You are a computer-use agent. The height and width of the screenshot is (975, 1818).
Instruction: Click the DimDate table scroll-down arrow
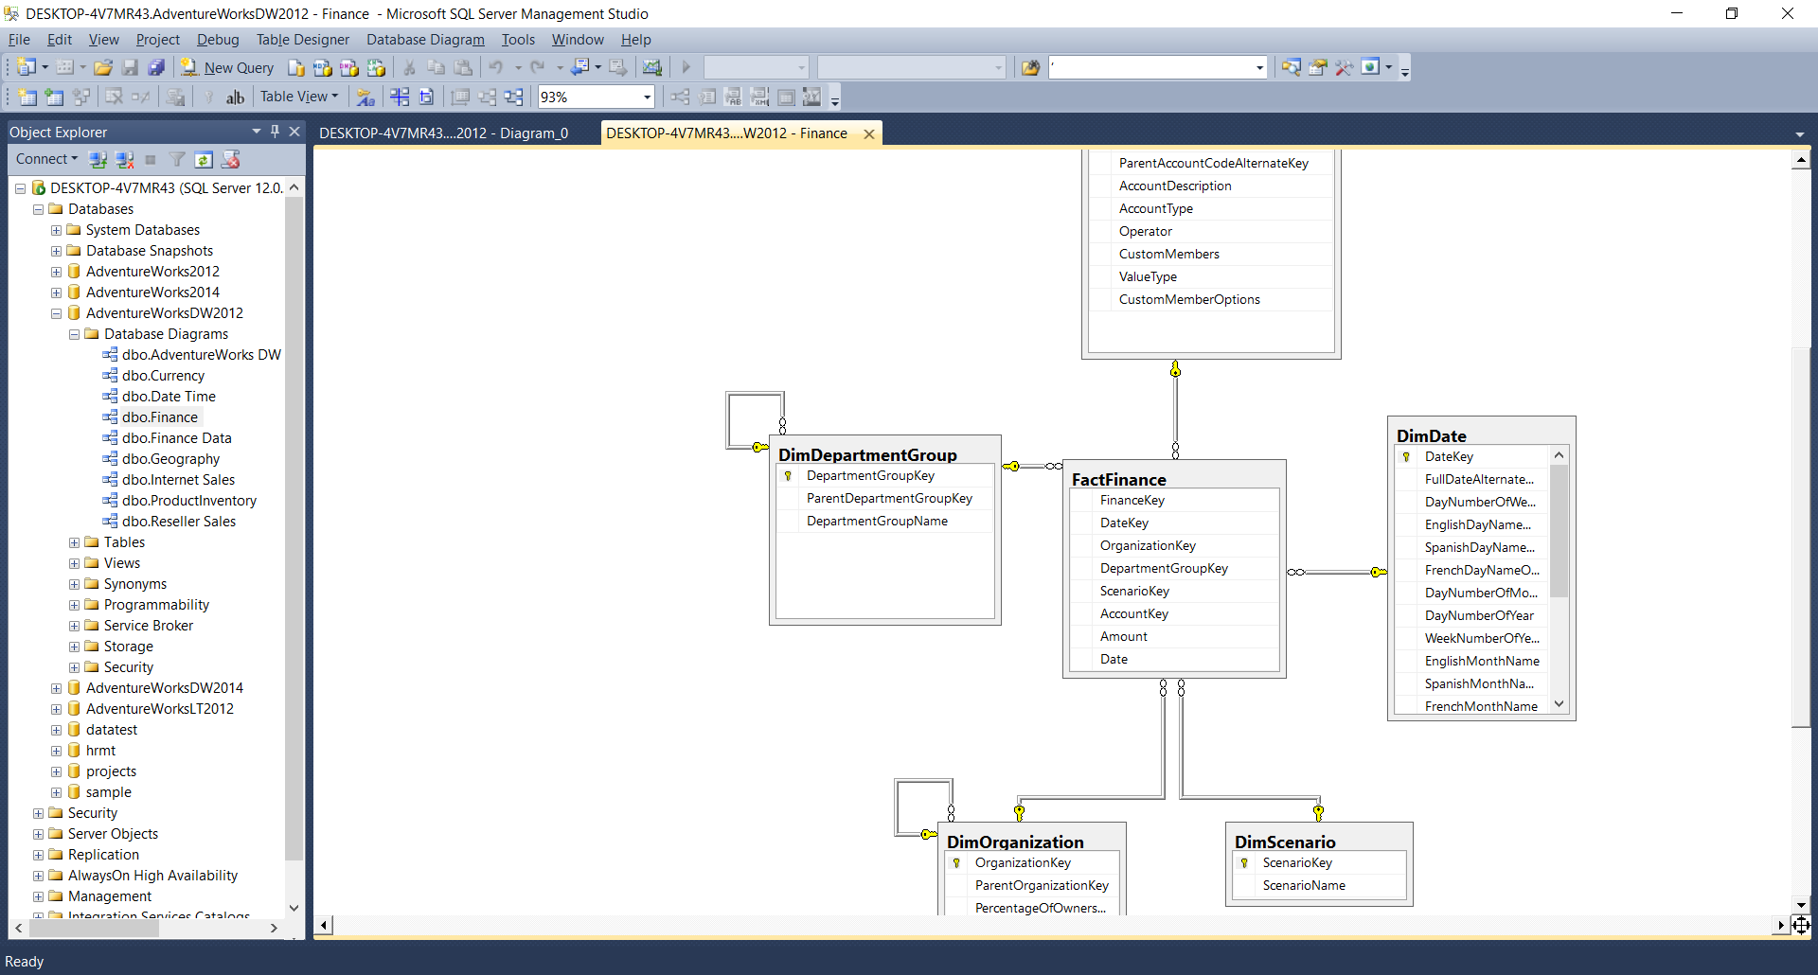pos(1559,704)
